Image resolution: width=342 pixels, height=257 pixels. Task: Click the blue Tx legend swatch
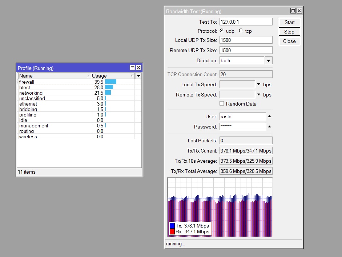pos(172,226)
